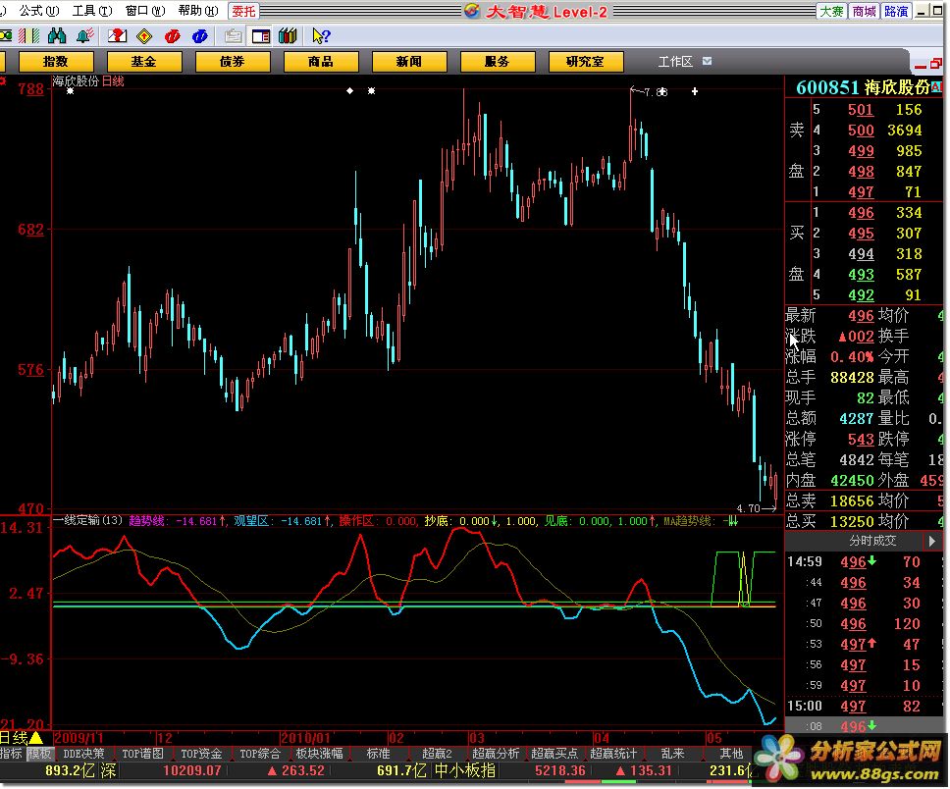
Task: Click the 涨停 price 543
Action: tap(861, 440)
